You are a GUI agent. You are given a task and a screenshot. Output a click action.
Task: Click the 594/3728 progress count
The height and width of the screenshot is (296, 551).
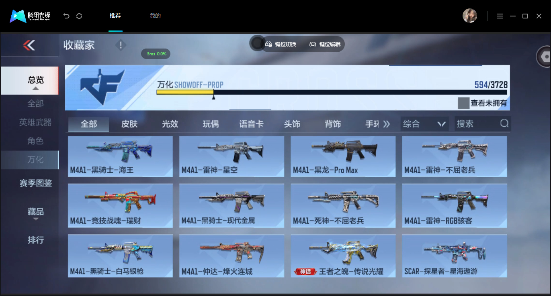click(x=491, y=85)
